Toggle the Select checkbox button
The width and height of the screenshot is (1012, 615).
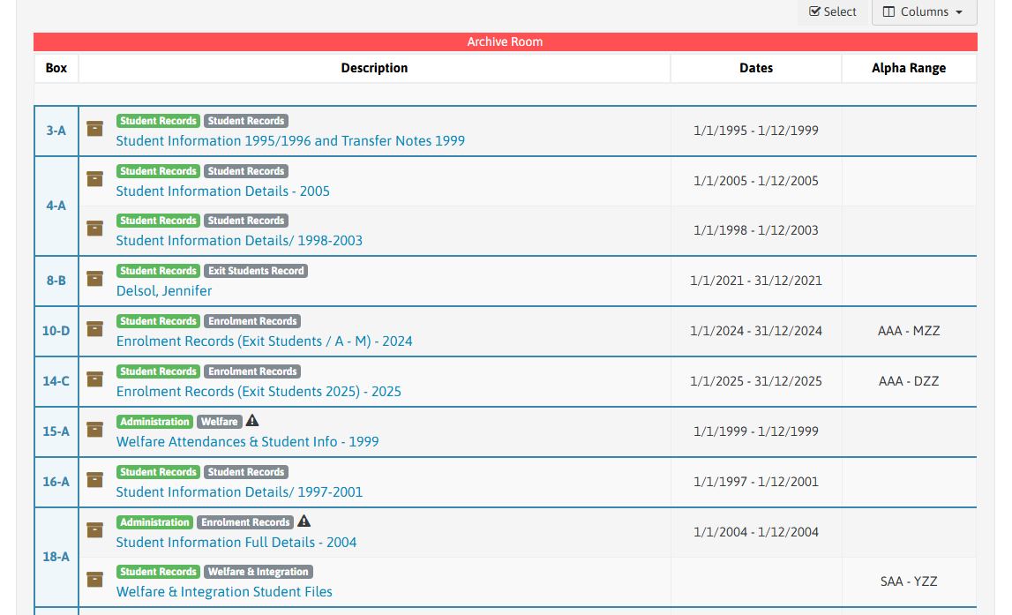point(833,11)
